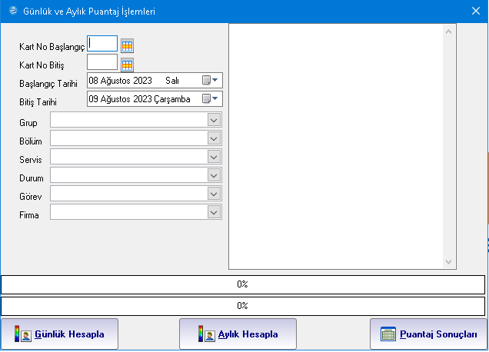The width and height of the screenshot is (489, 352).
Task: Expand the Firma dropdown
Action: click(x=214, y=211)
